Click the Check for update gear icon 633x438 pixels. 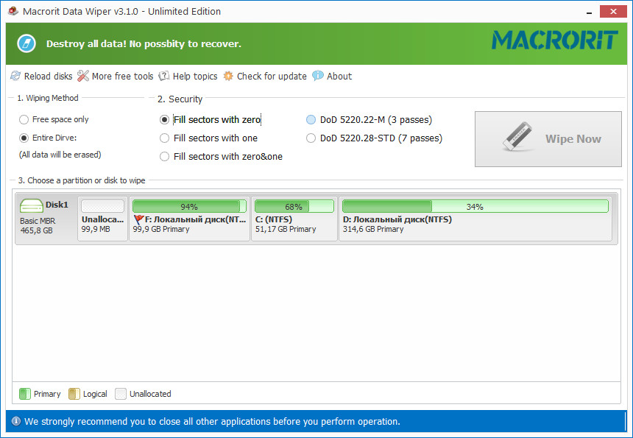click(228, 76)
